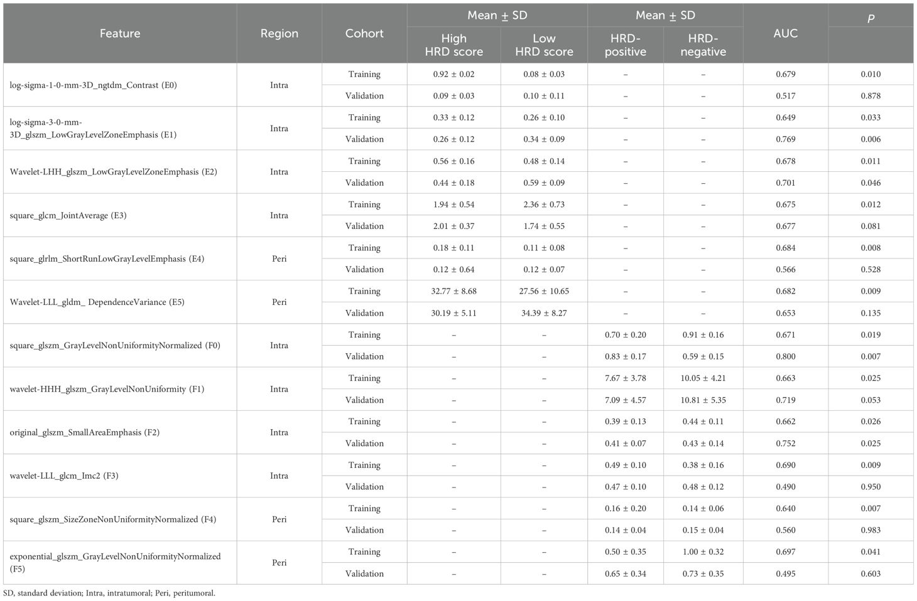
Task: Click the P value 0.135
Action: tap(871, 313)
